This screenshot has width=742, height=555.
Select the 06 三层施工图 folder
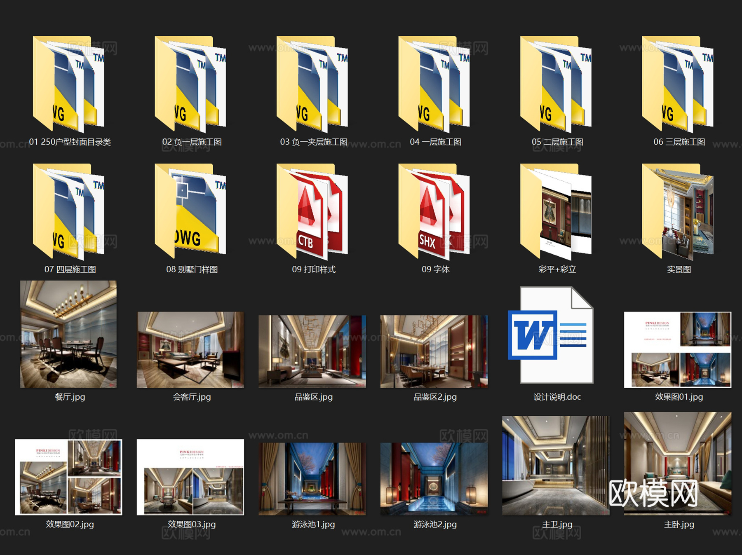pos(678,84)
